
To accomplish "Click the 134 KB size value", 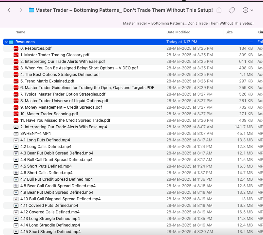I will click(246, 48).
